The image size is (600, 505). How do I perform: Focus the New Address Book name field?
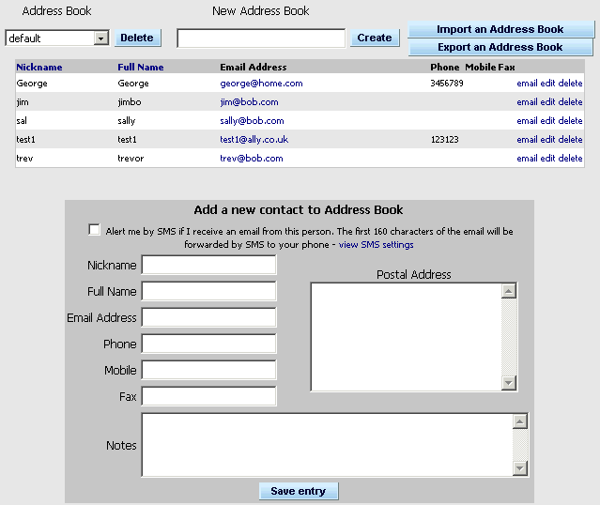point(261,38)
